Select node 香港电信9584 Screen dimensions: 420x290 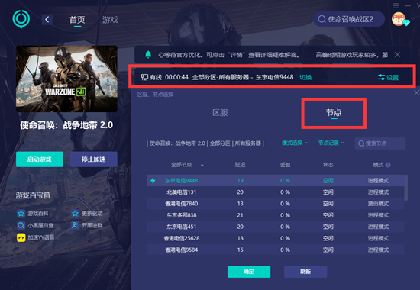(276, 250)
